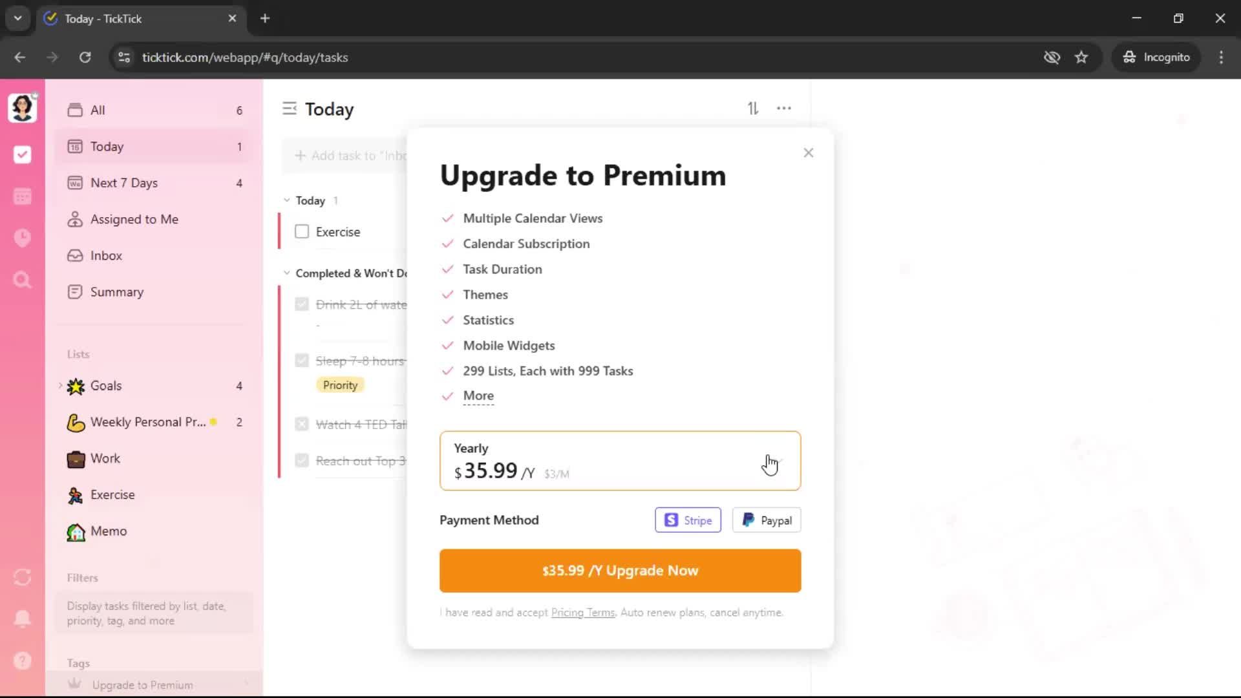Select Paypal as payment method
The width and height of the screenshot is (1241, 698).
(767, 520)
